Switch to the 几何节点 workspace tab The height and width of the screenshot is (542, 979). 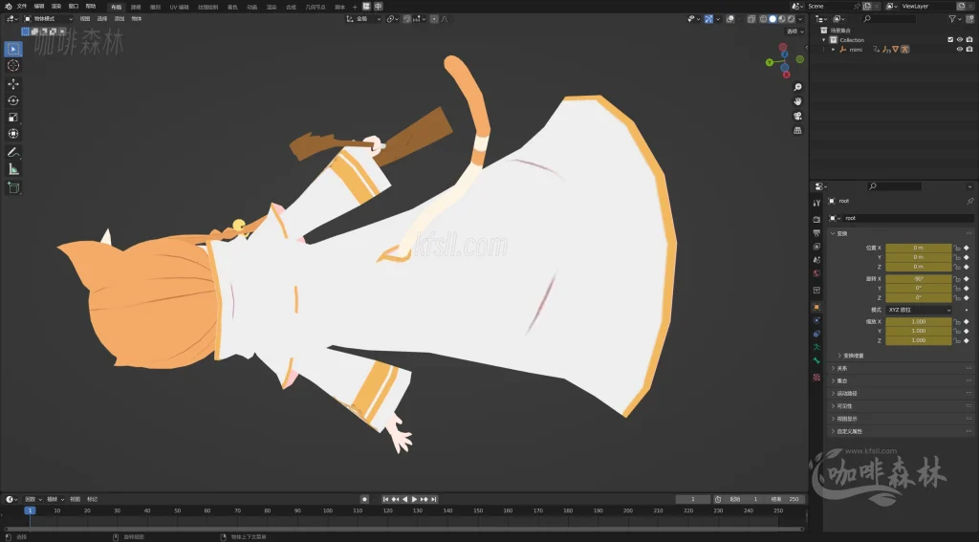tap(315, 7)
